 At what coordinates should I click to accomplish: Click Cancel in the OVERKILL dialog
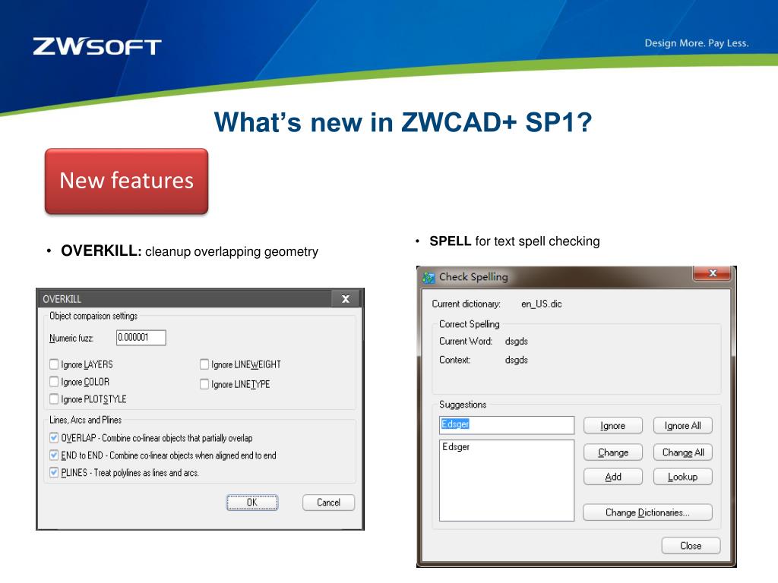coord(328,503)
